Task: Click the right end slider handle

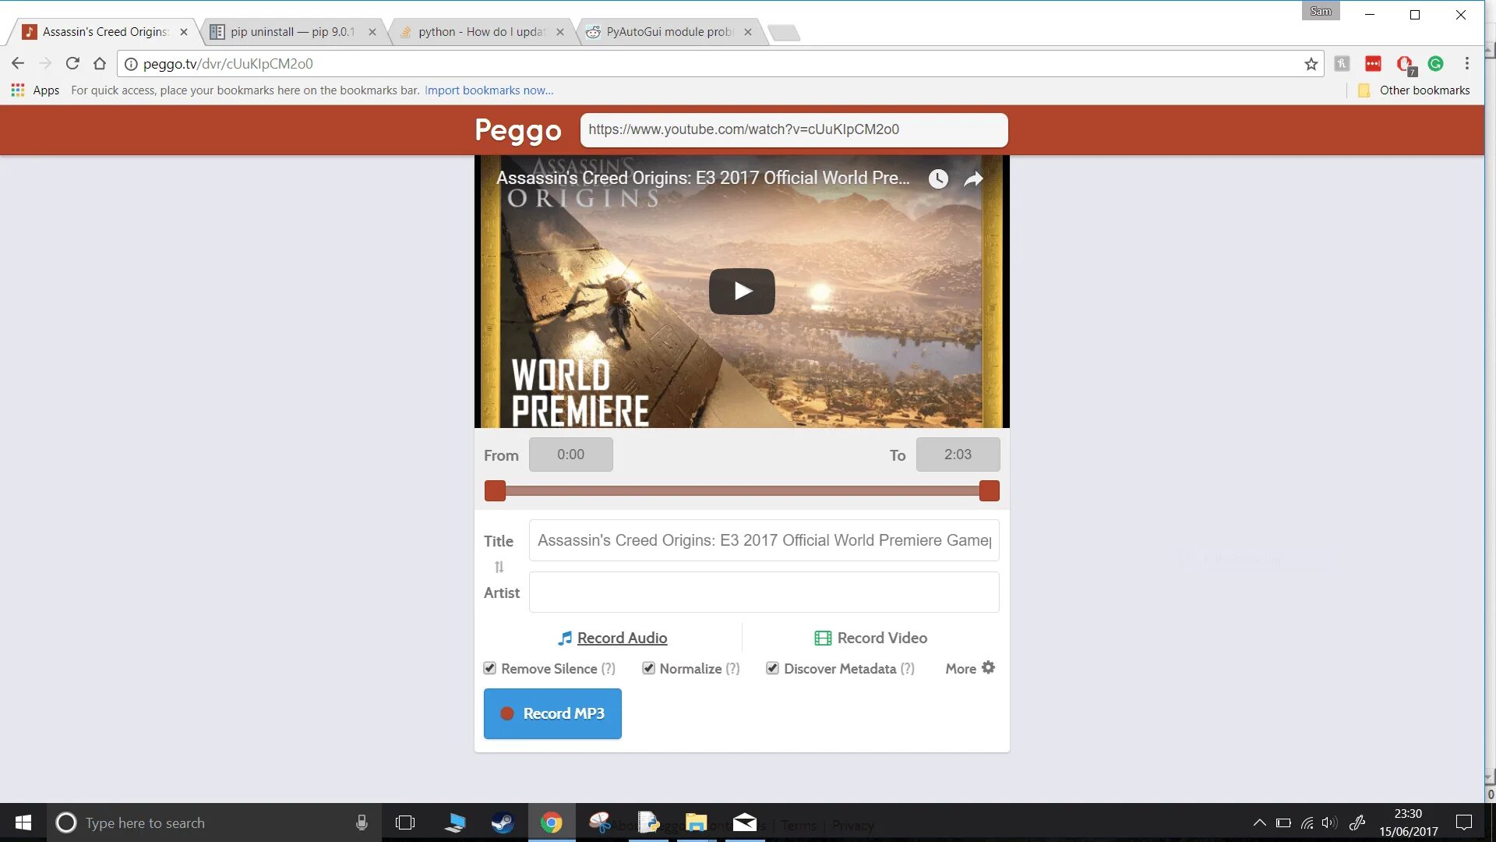Action: [x=989, y=490]
